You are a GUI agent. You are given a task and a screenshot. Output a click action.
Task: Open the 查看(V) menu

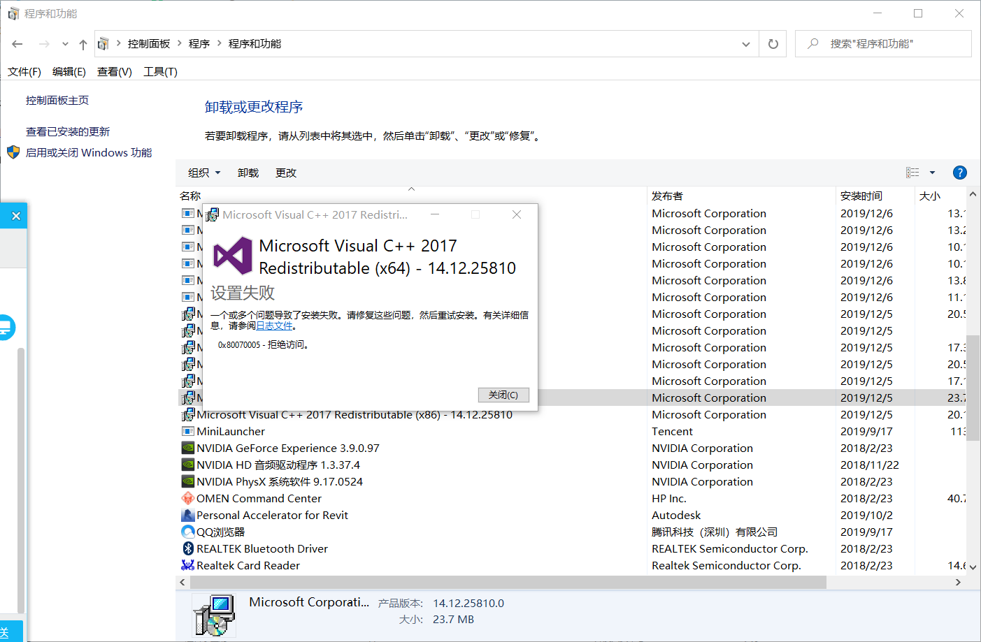(115, 72)
